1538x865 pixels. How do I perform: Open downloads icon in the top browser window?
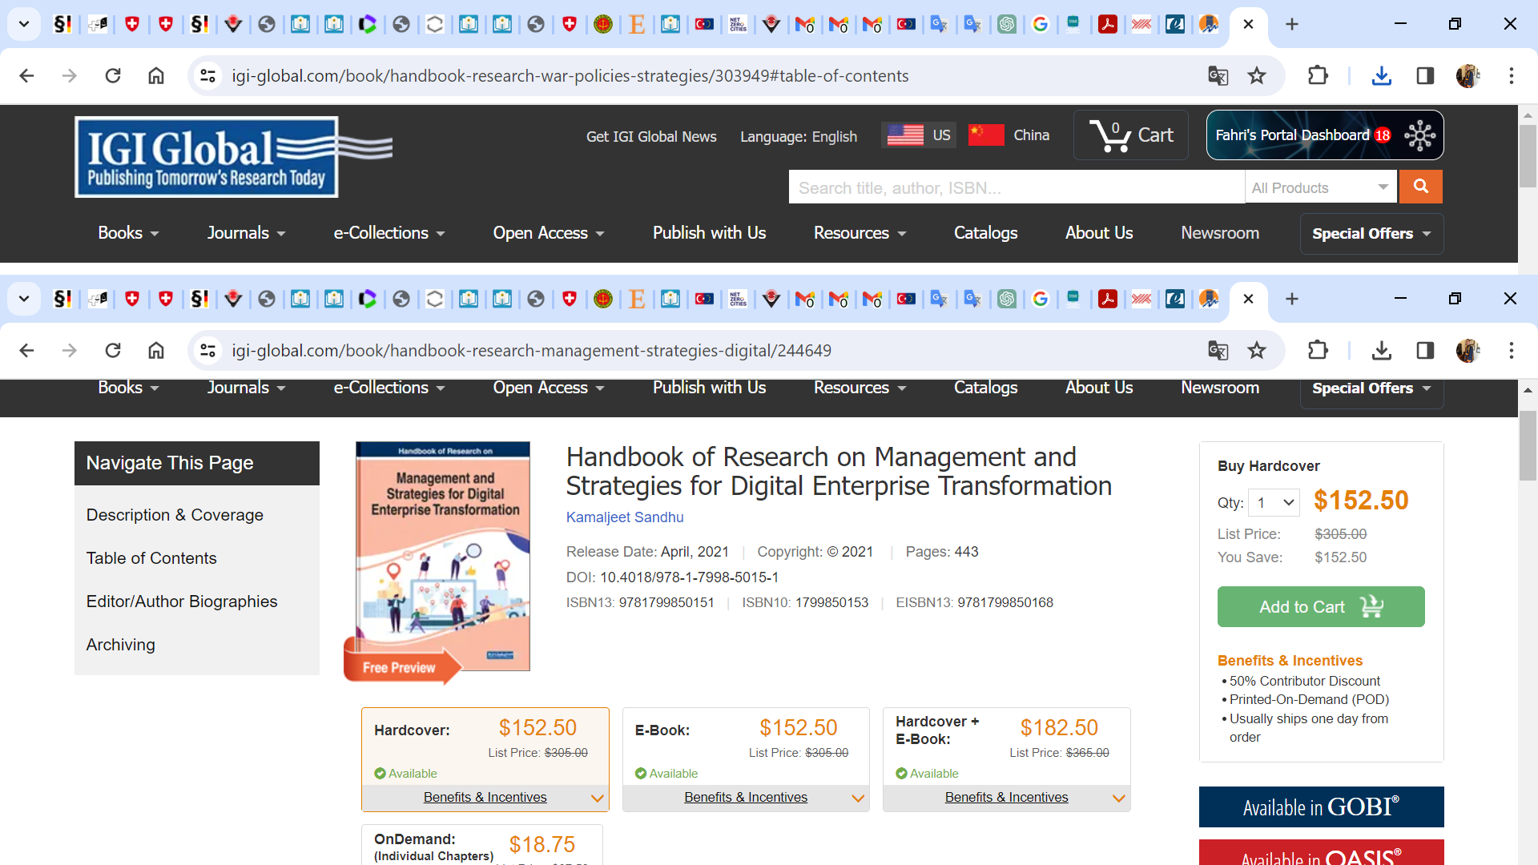click(x=1382, y=76)
